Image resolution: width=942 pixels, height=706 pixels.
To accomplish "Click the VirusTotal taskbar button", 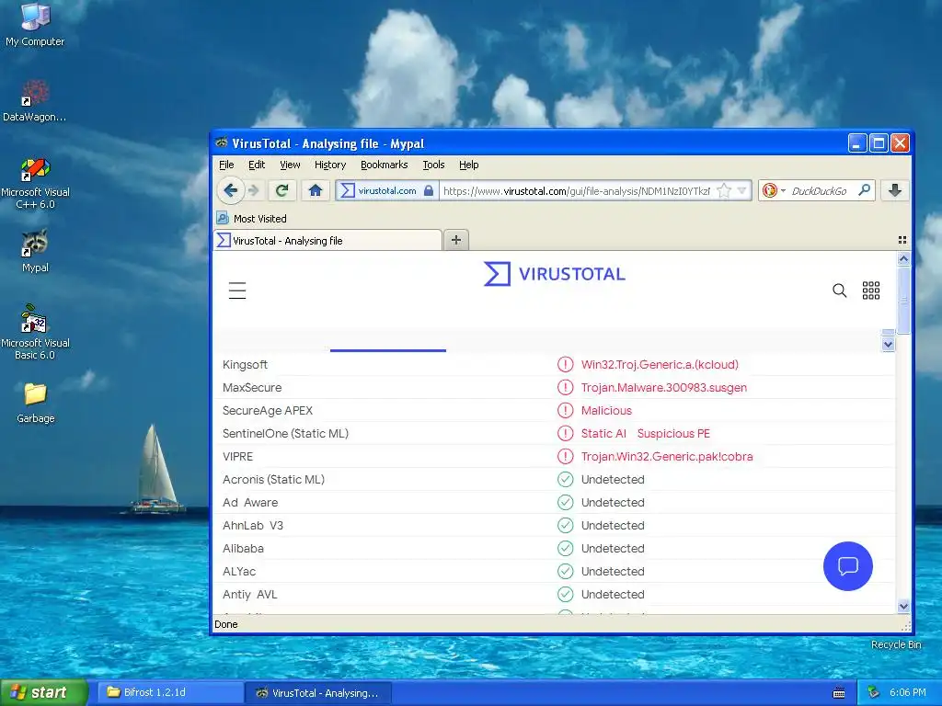I will [x=319, y=693].
